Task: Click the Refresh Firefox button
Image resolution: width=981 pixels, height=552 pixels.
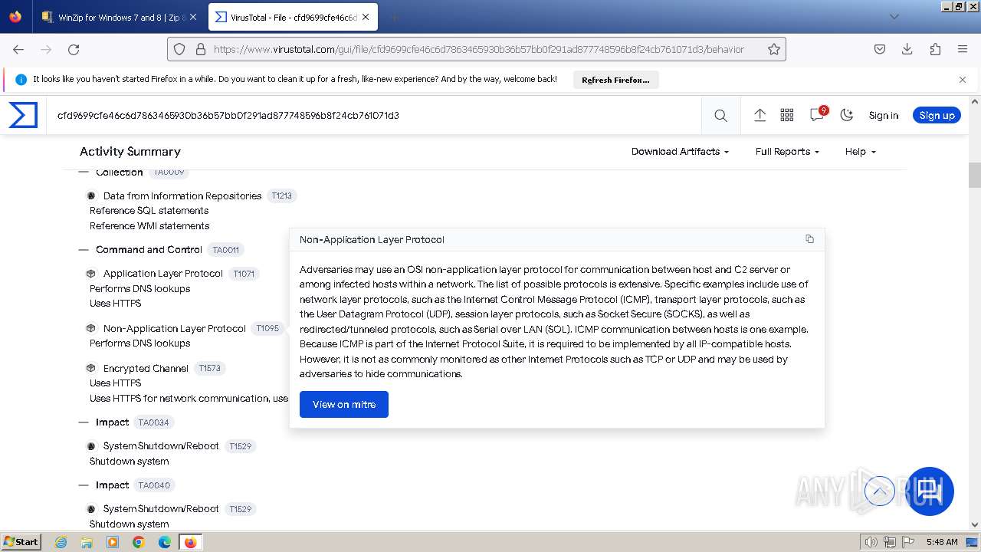Action: [x=615, y=80]
